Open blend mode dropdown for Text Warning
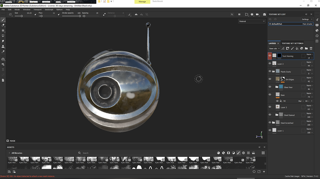This screenshot has width=320, height=179. click(309, 54)
